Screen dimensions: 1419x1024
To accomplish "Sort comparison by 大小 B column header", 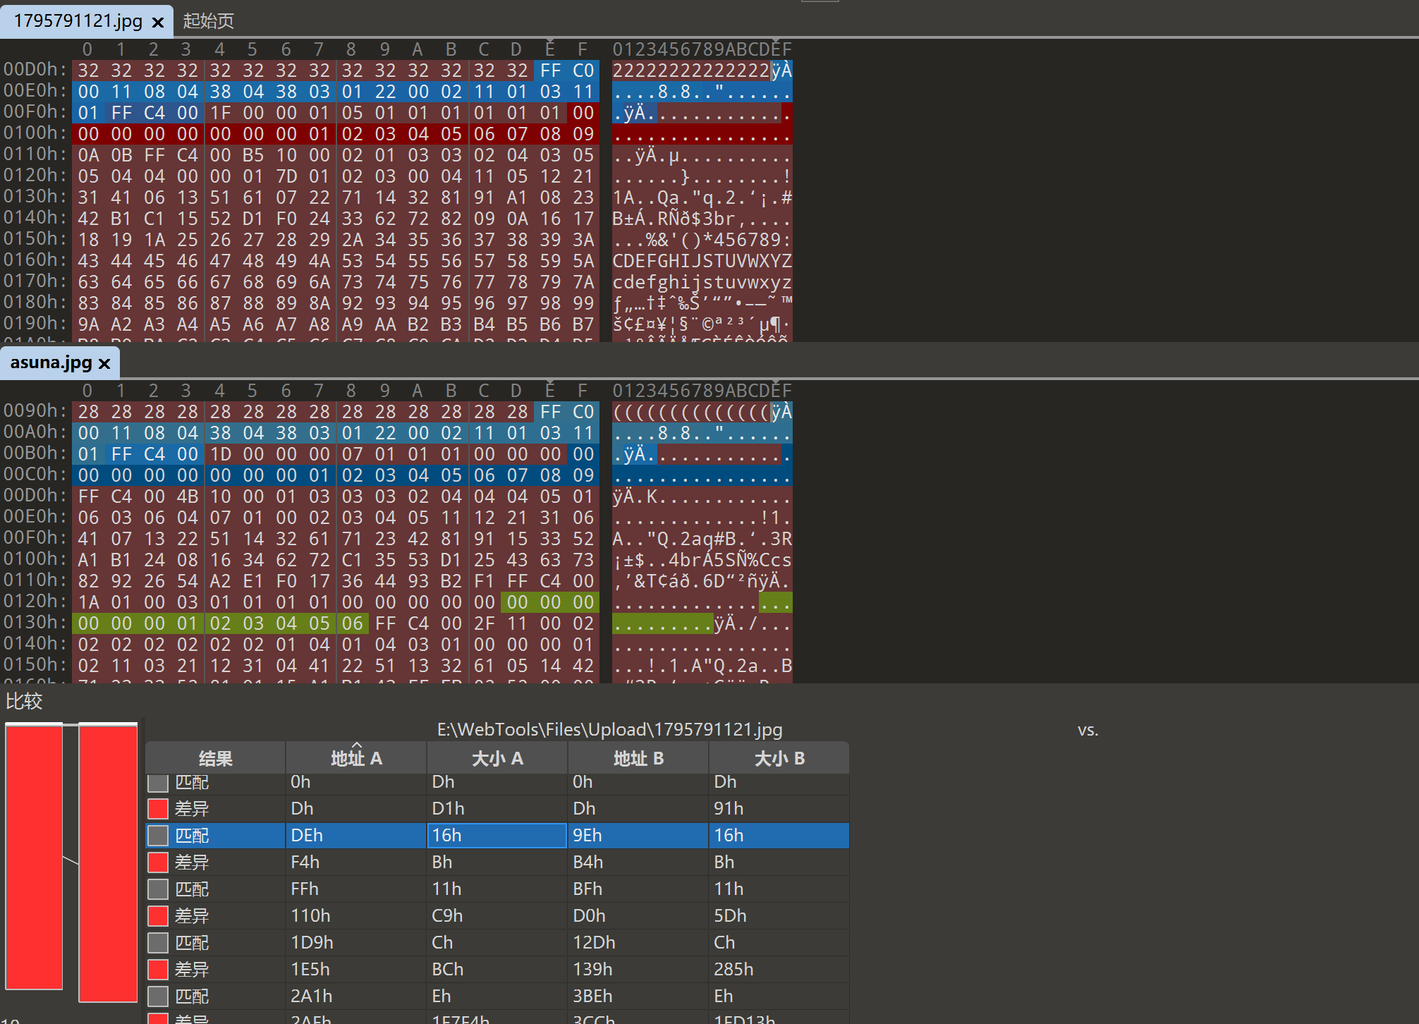I will point(779,758).
